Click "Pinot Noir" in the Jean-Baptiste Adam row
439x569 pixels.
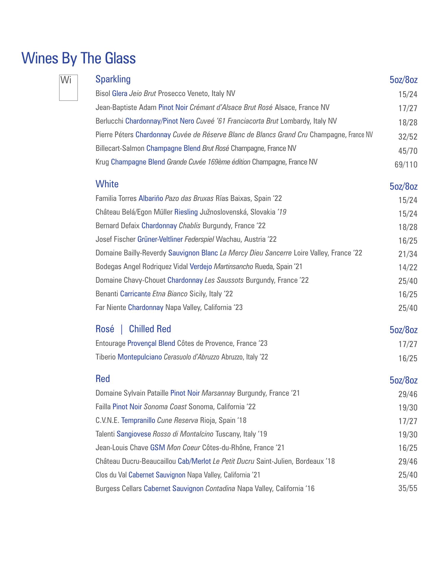pyautogui.click(x=173, y=107)
